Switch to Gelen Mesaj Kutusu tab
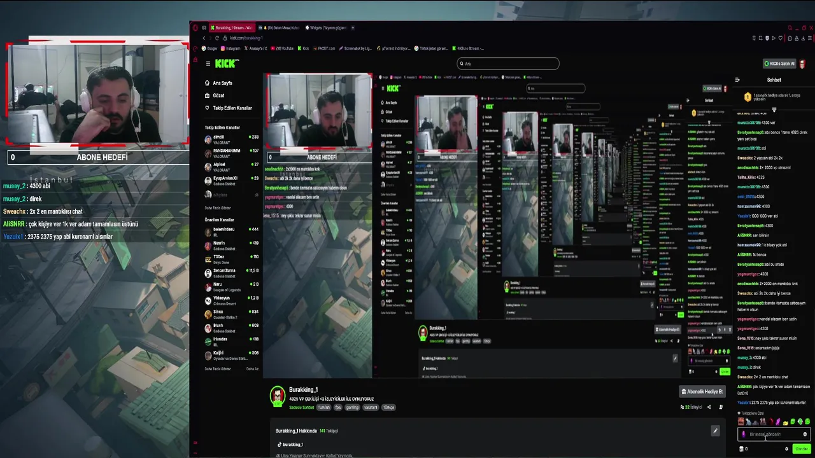The height and width of the screenshot is (458, 815). point(280,28)
